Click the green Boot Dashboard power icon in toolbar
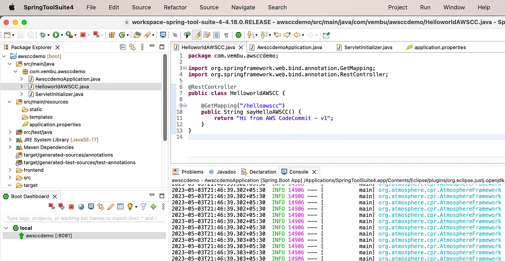The image size is (505, 261). point(238,35)
